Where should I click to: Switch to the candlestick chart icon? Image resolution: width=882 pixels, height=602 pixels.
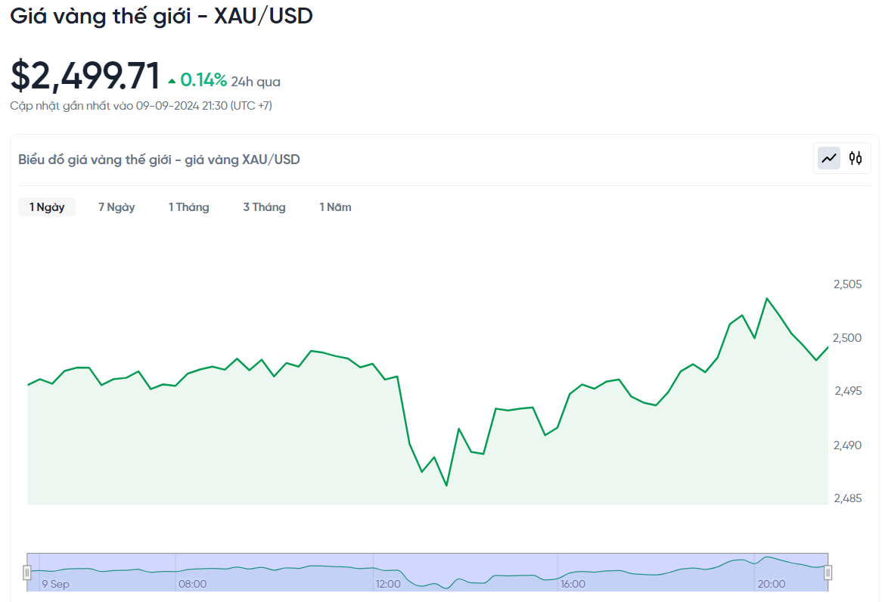[x=856, y=158]
